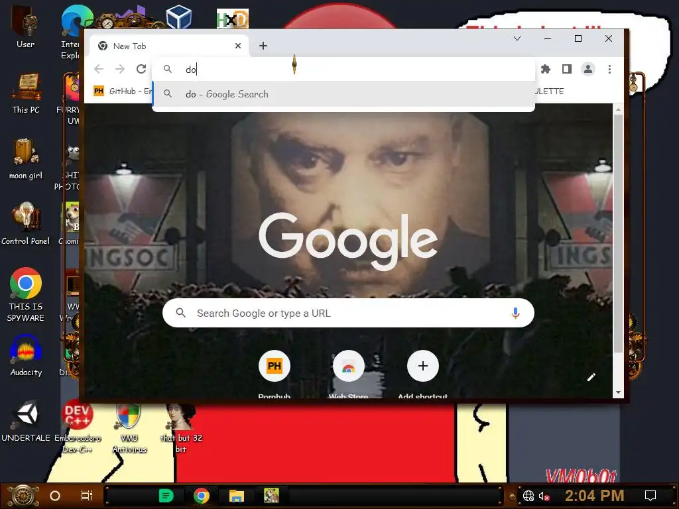679x509 pixels.
Task: Open 'that but 32 bit' icon
Action: (181, 429)
